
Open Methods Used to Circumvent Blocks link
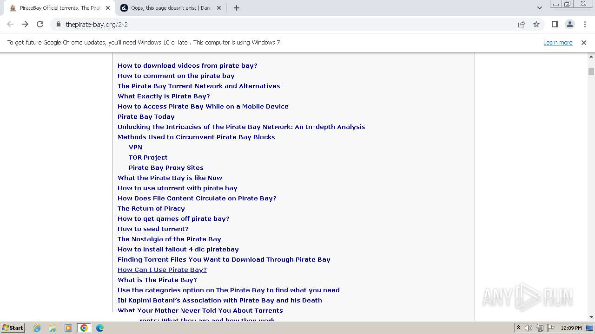point(196,137)
